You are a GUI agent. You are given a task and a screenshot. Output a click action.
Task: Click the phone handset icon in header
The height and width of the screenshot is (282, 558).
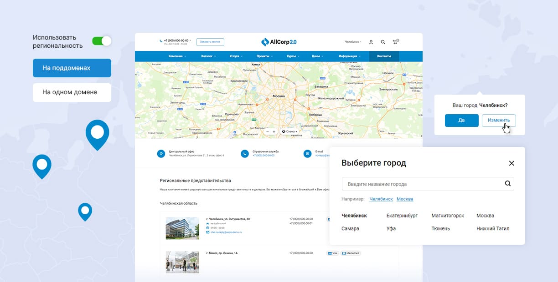click(x=160, y=40)
